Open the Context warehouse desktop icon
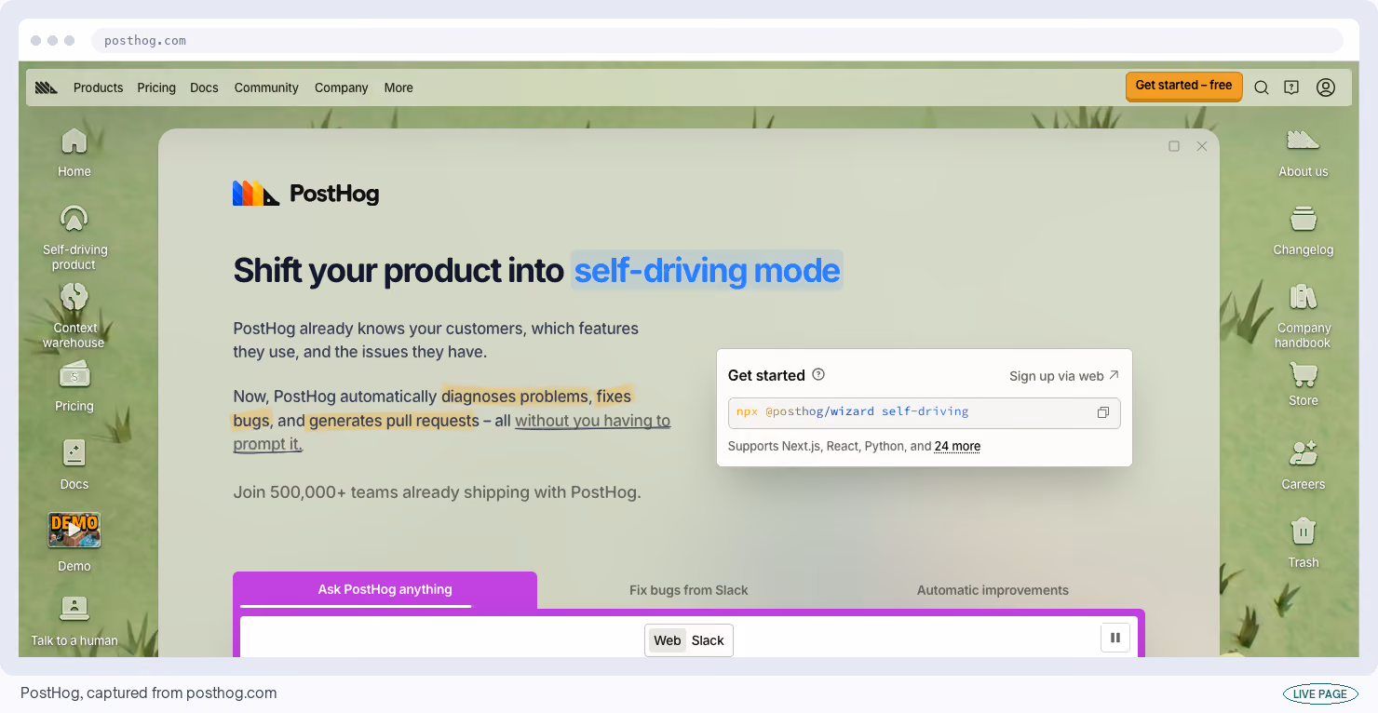The image size is (1378, 713). click(74, 298)
